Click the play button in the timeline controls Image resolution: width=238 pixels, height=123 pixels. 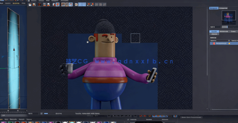pyautogui.click(x=122, y=116)
